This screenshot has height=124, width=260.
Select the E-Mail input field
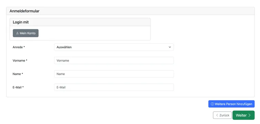pos(114,87)
